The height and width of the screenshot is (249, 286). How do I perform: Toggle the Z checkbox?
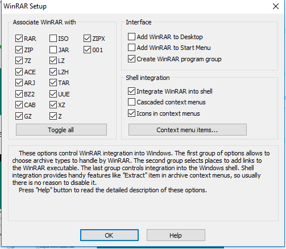pos(53,116)
